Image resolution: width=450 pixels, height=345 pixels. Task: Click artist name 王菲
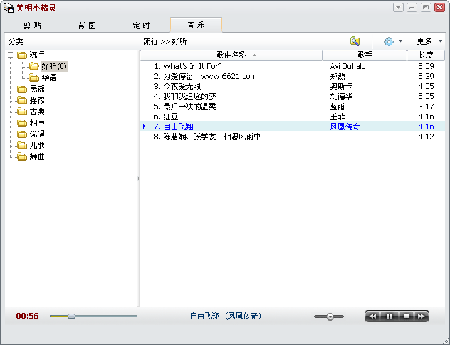click(x=337, y=117)
